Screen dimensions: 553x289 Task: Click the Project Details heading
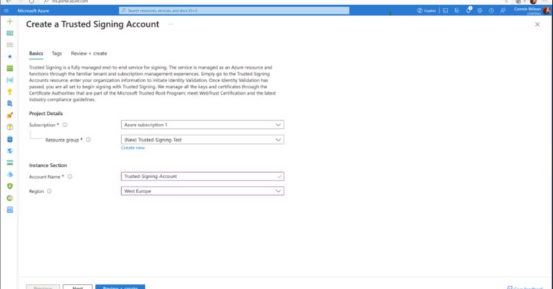click(46, 113)
